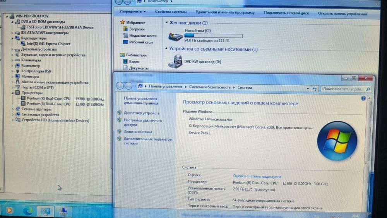The width and height of the screenshot is (387, 218).
Task: Click the Компьютер device category icon
Action: [17, 65]
